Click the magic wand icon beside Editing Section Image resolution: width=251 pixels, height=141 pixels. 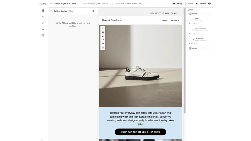51,11
